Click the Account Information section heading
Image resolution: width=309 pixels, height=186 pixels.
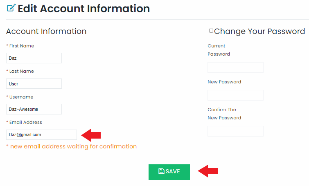[x=46, y=31]
